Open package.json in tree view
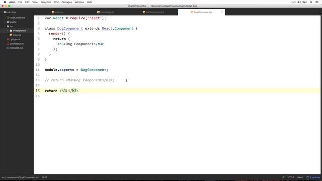This screenshot has width=322, height=181. [x=17, y=44]
